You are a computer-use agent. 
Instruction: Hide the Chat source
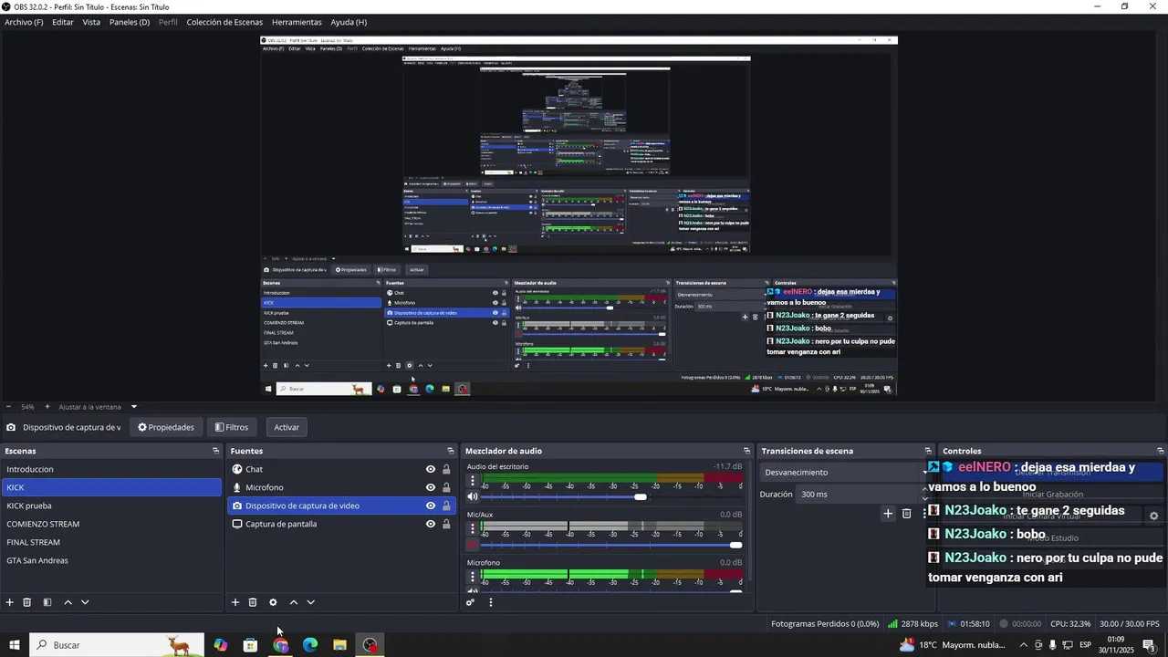pos(431,469)
